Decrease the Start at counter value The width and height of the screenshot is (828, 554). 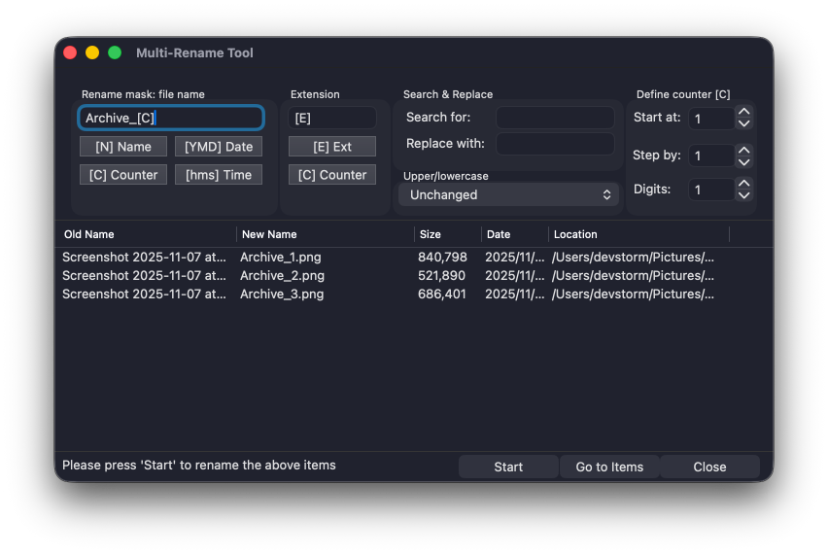click(743, 123)
